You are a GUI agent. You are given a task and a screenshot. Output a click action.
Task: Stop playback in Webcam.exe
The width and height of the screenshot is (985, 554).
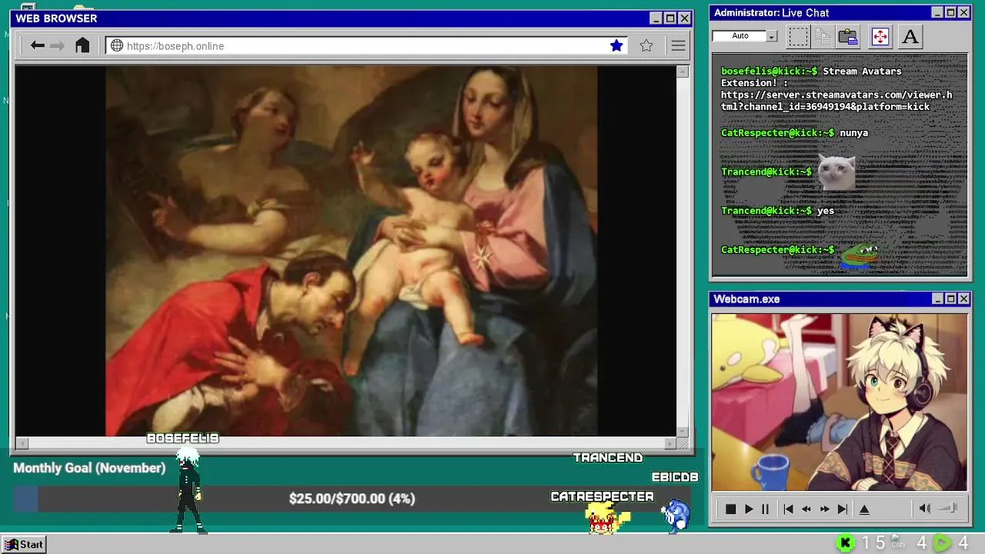[x=730, y=509]
